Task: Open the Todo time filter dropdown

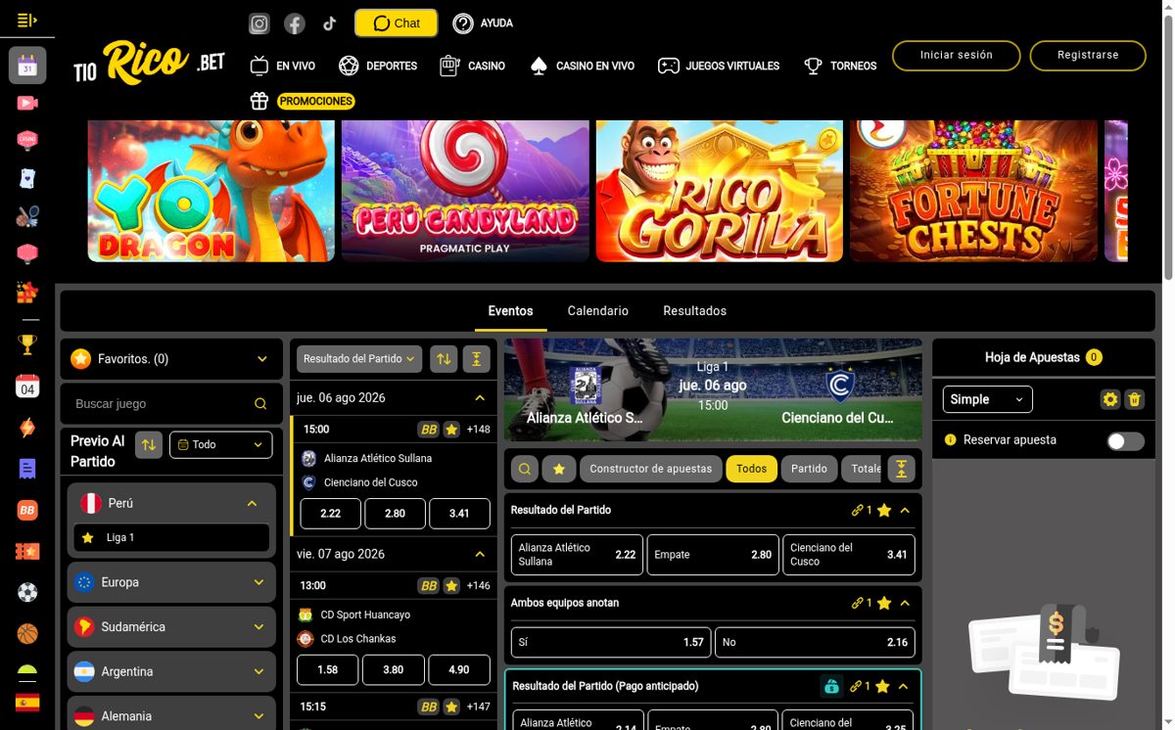Action: click(220, 444)
